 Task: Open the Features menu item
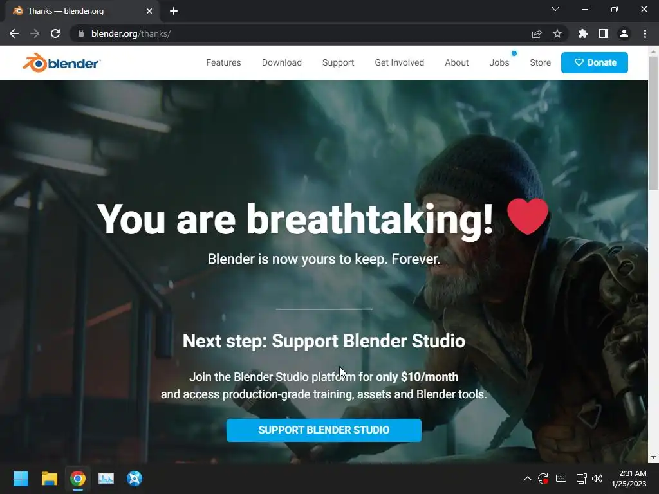pyautogui.click(x=223, y=62)
